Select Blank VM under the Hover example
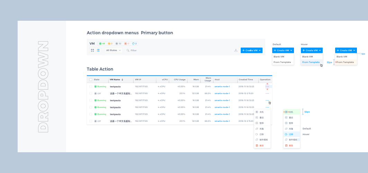Viewport: 368px width, 173px height. [312, 57]
